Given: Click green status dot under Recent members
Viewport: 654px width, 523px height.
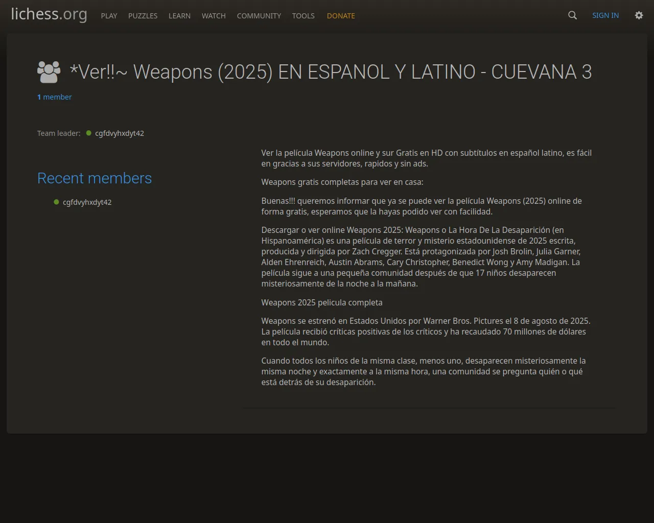Looking at the screenshot, I should tap(56, 202).
